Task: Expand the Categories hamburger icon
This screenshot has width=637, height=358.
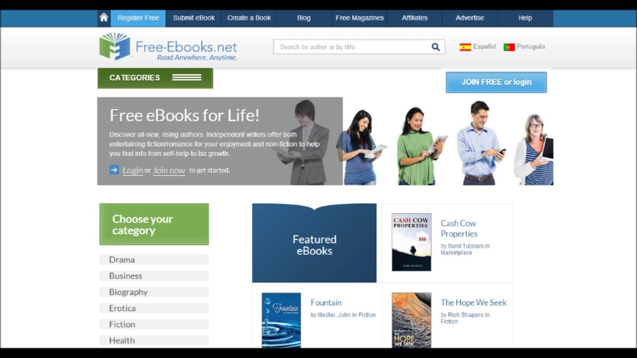Action: tap(187, 78)
